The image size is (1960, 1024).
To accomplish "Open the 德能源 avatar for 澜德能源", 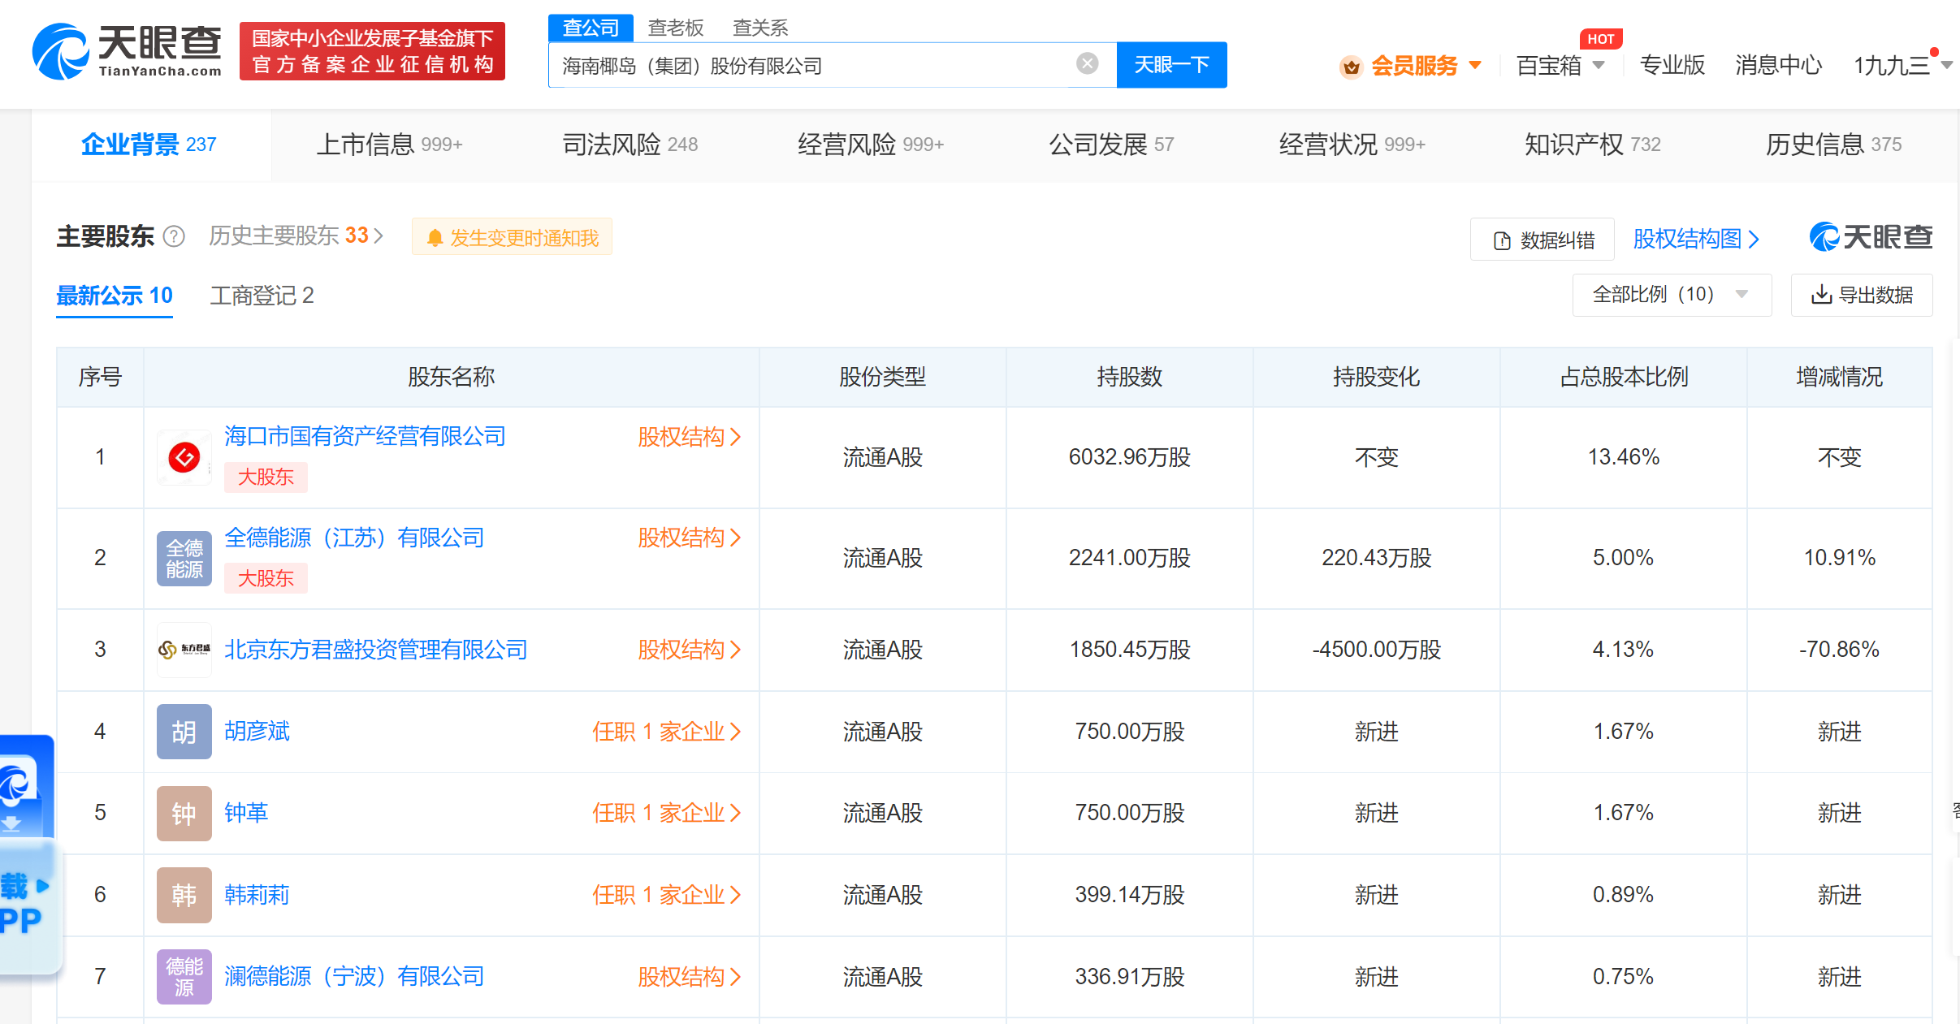I will pos(184,977).
